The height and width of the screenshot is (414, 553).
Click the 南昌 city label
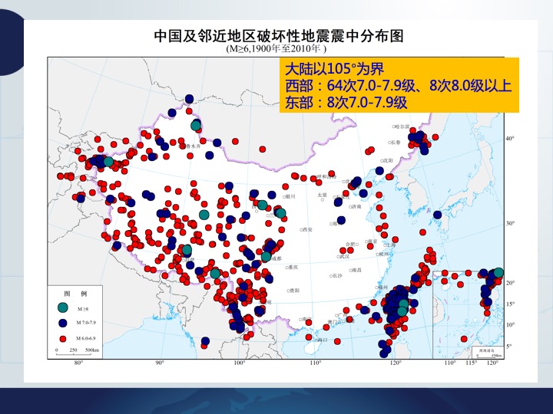(356, 270)
